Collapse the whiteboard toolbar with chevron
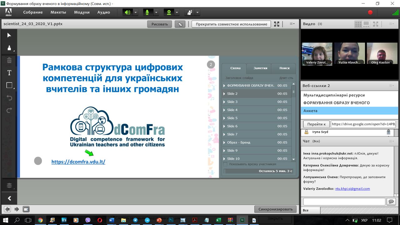 tap(9, 198)
